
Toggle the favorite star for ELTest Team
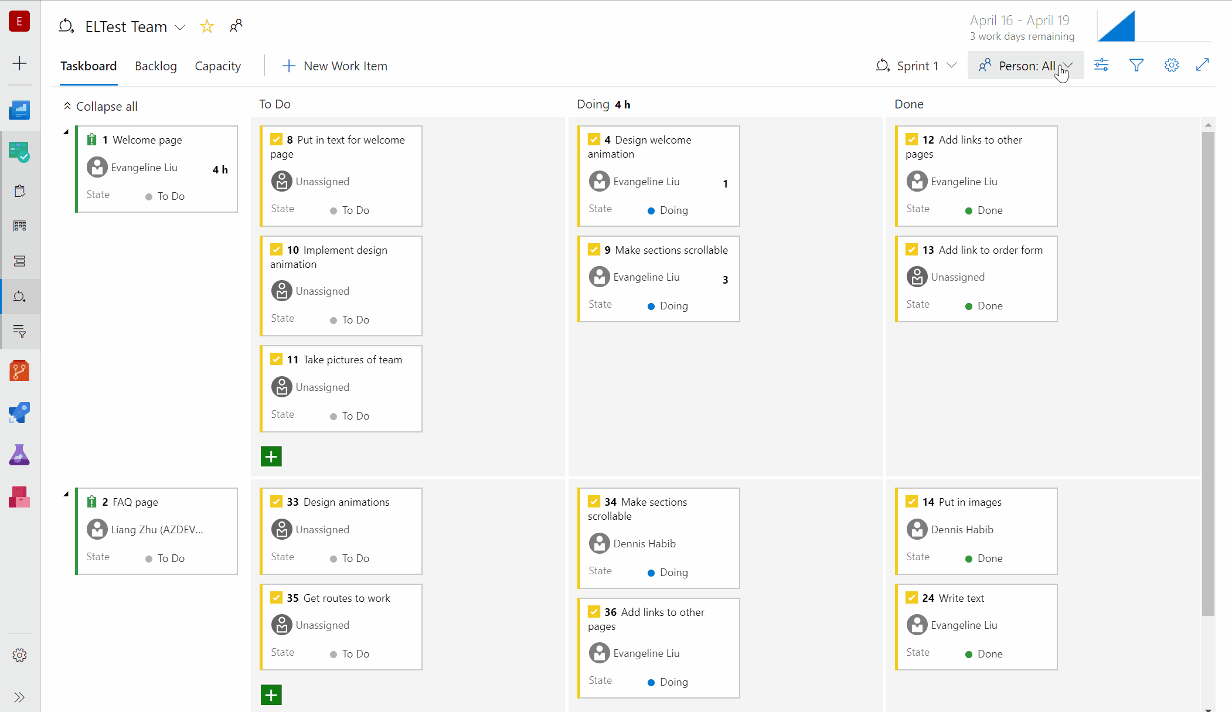(x=206, y=26)
